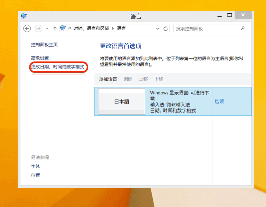
Task: Open 选项 for the 日本語 language
Action: 219,102
